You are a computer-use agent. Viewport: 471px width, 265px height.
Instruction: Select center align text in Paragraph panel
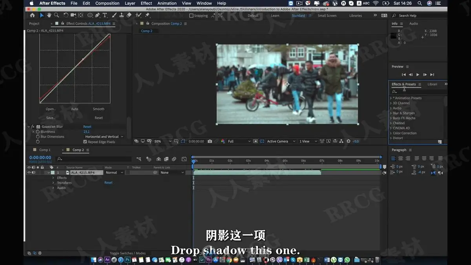pyautogui.click(x=401, y=158)
